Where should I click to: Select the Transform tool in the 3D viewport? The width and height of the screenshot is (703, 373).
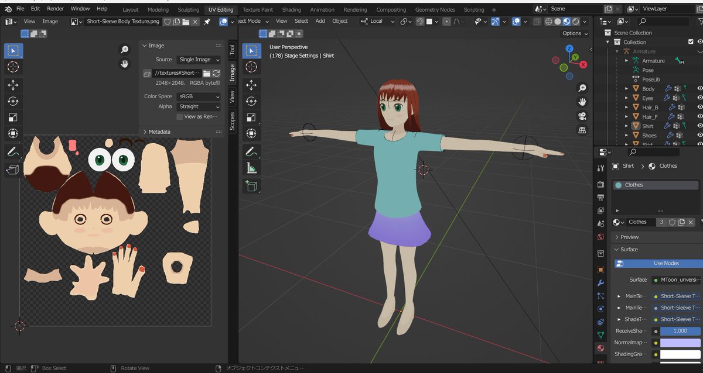[x=252, y=133]
